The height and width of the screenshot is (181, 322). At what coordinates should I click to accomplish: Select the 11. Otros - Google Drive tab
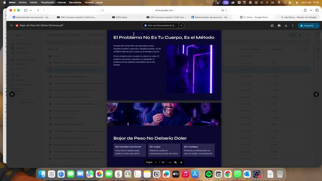pyautogui.click(x=254, y=17)
